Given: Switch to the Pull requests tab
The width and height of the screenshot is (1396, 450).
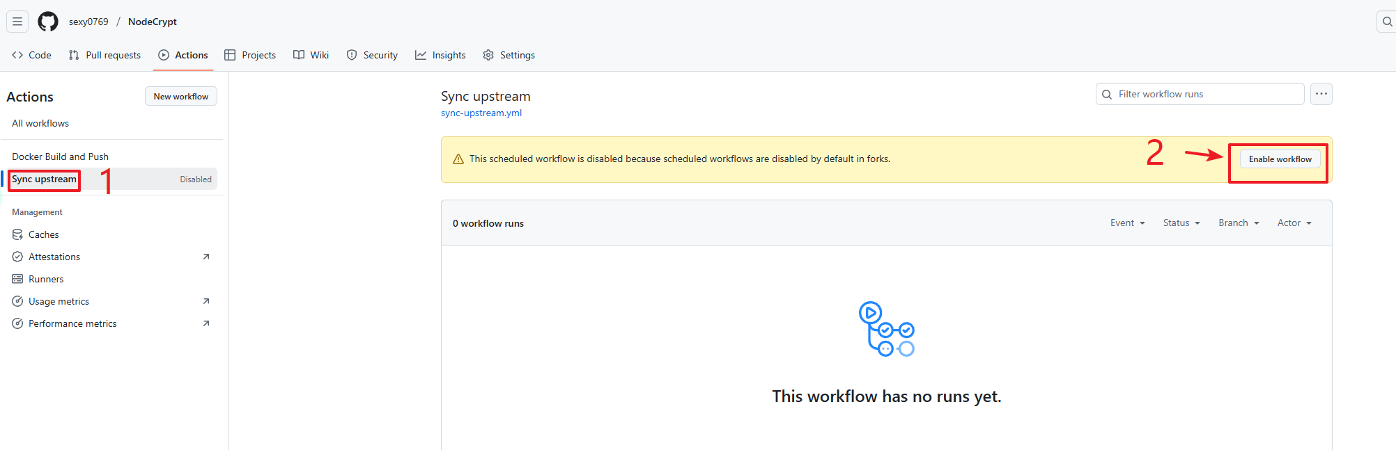Looking at the screenshot, I should point(104,55).
